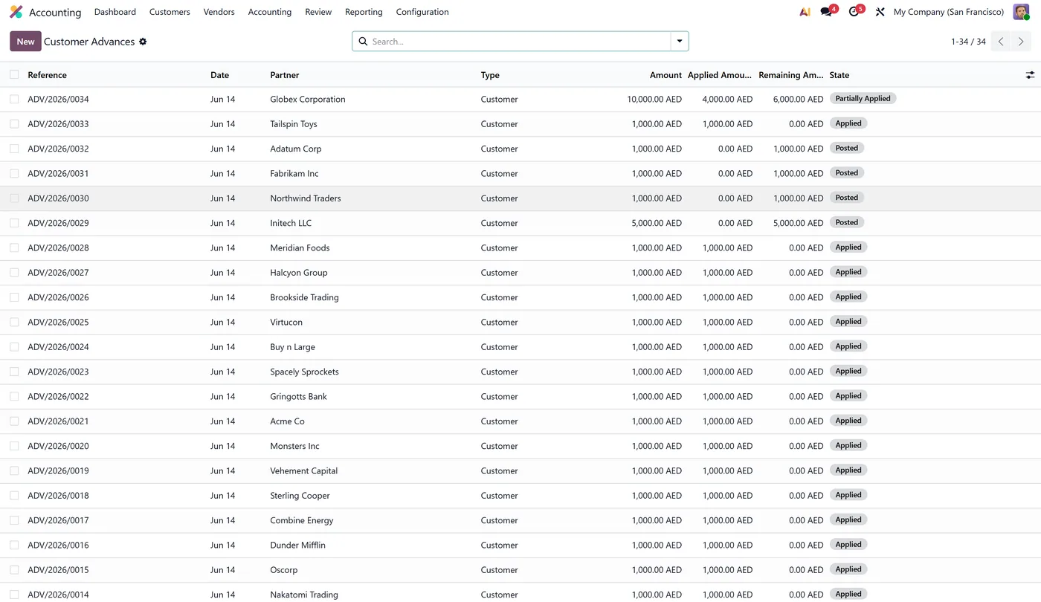
Task: Click the Initech LLC partner cell
Action: point(291,223)
